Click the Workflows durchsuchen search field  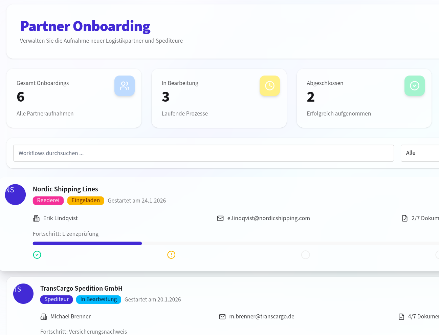203,153
